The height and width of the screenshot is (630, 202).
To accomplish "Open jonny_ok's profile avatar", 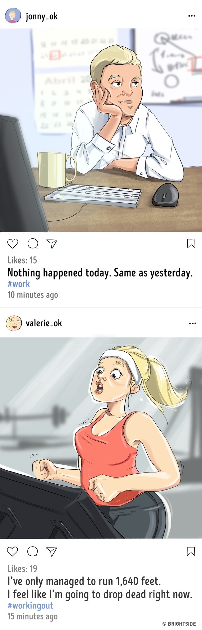I will pos(13,16).
